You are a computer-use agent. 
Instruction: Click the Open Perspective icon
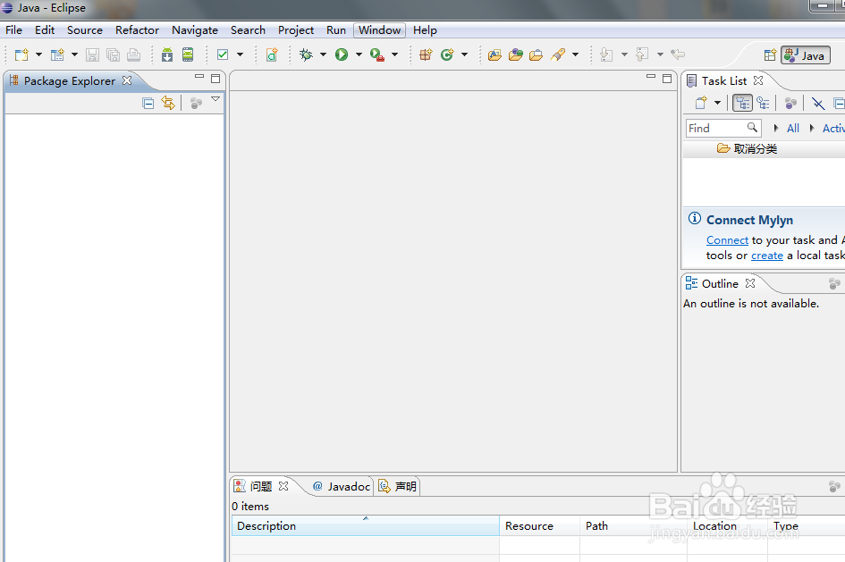click(770, 55)
